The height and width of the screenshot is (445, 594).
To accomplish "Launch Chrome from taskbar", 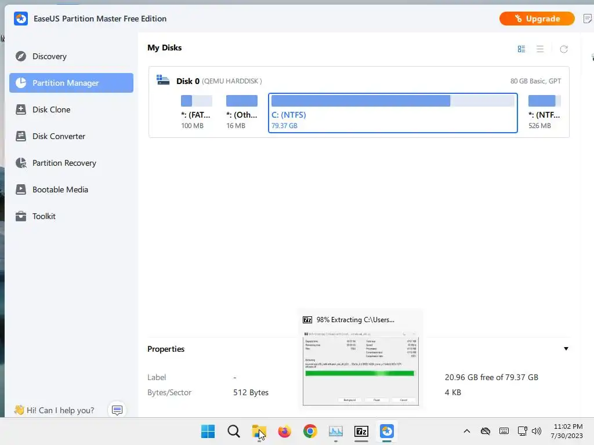I will (310, 431).
